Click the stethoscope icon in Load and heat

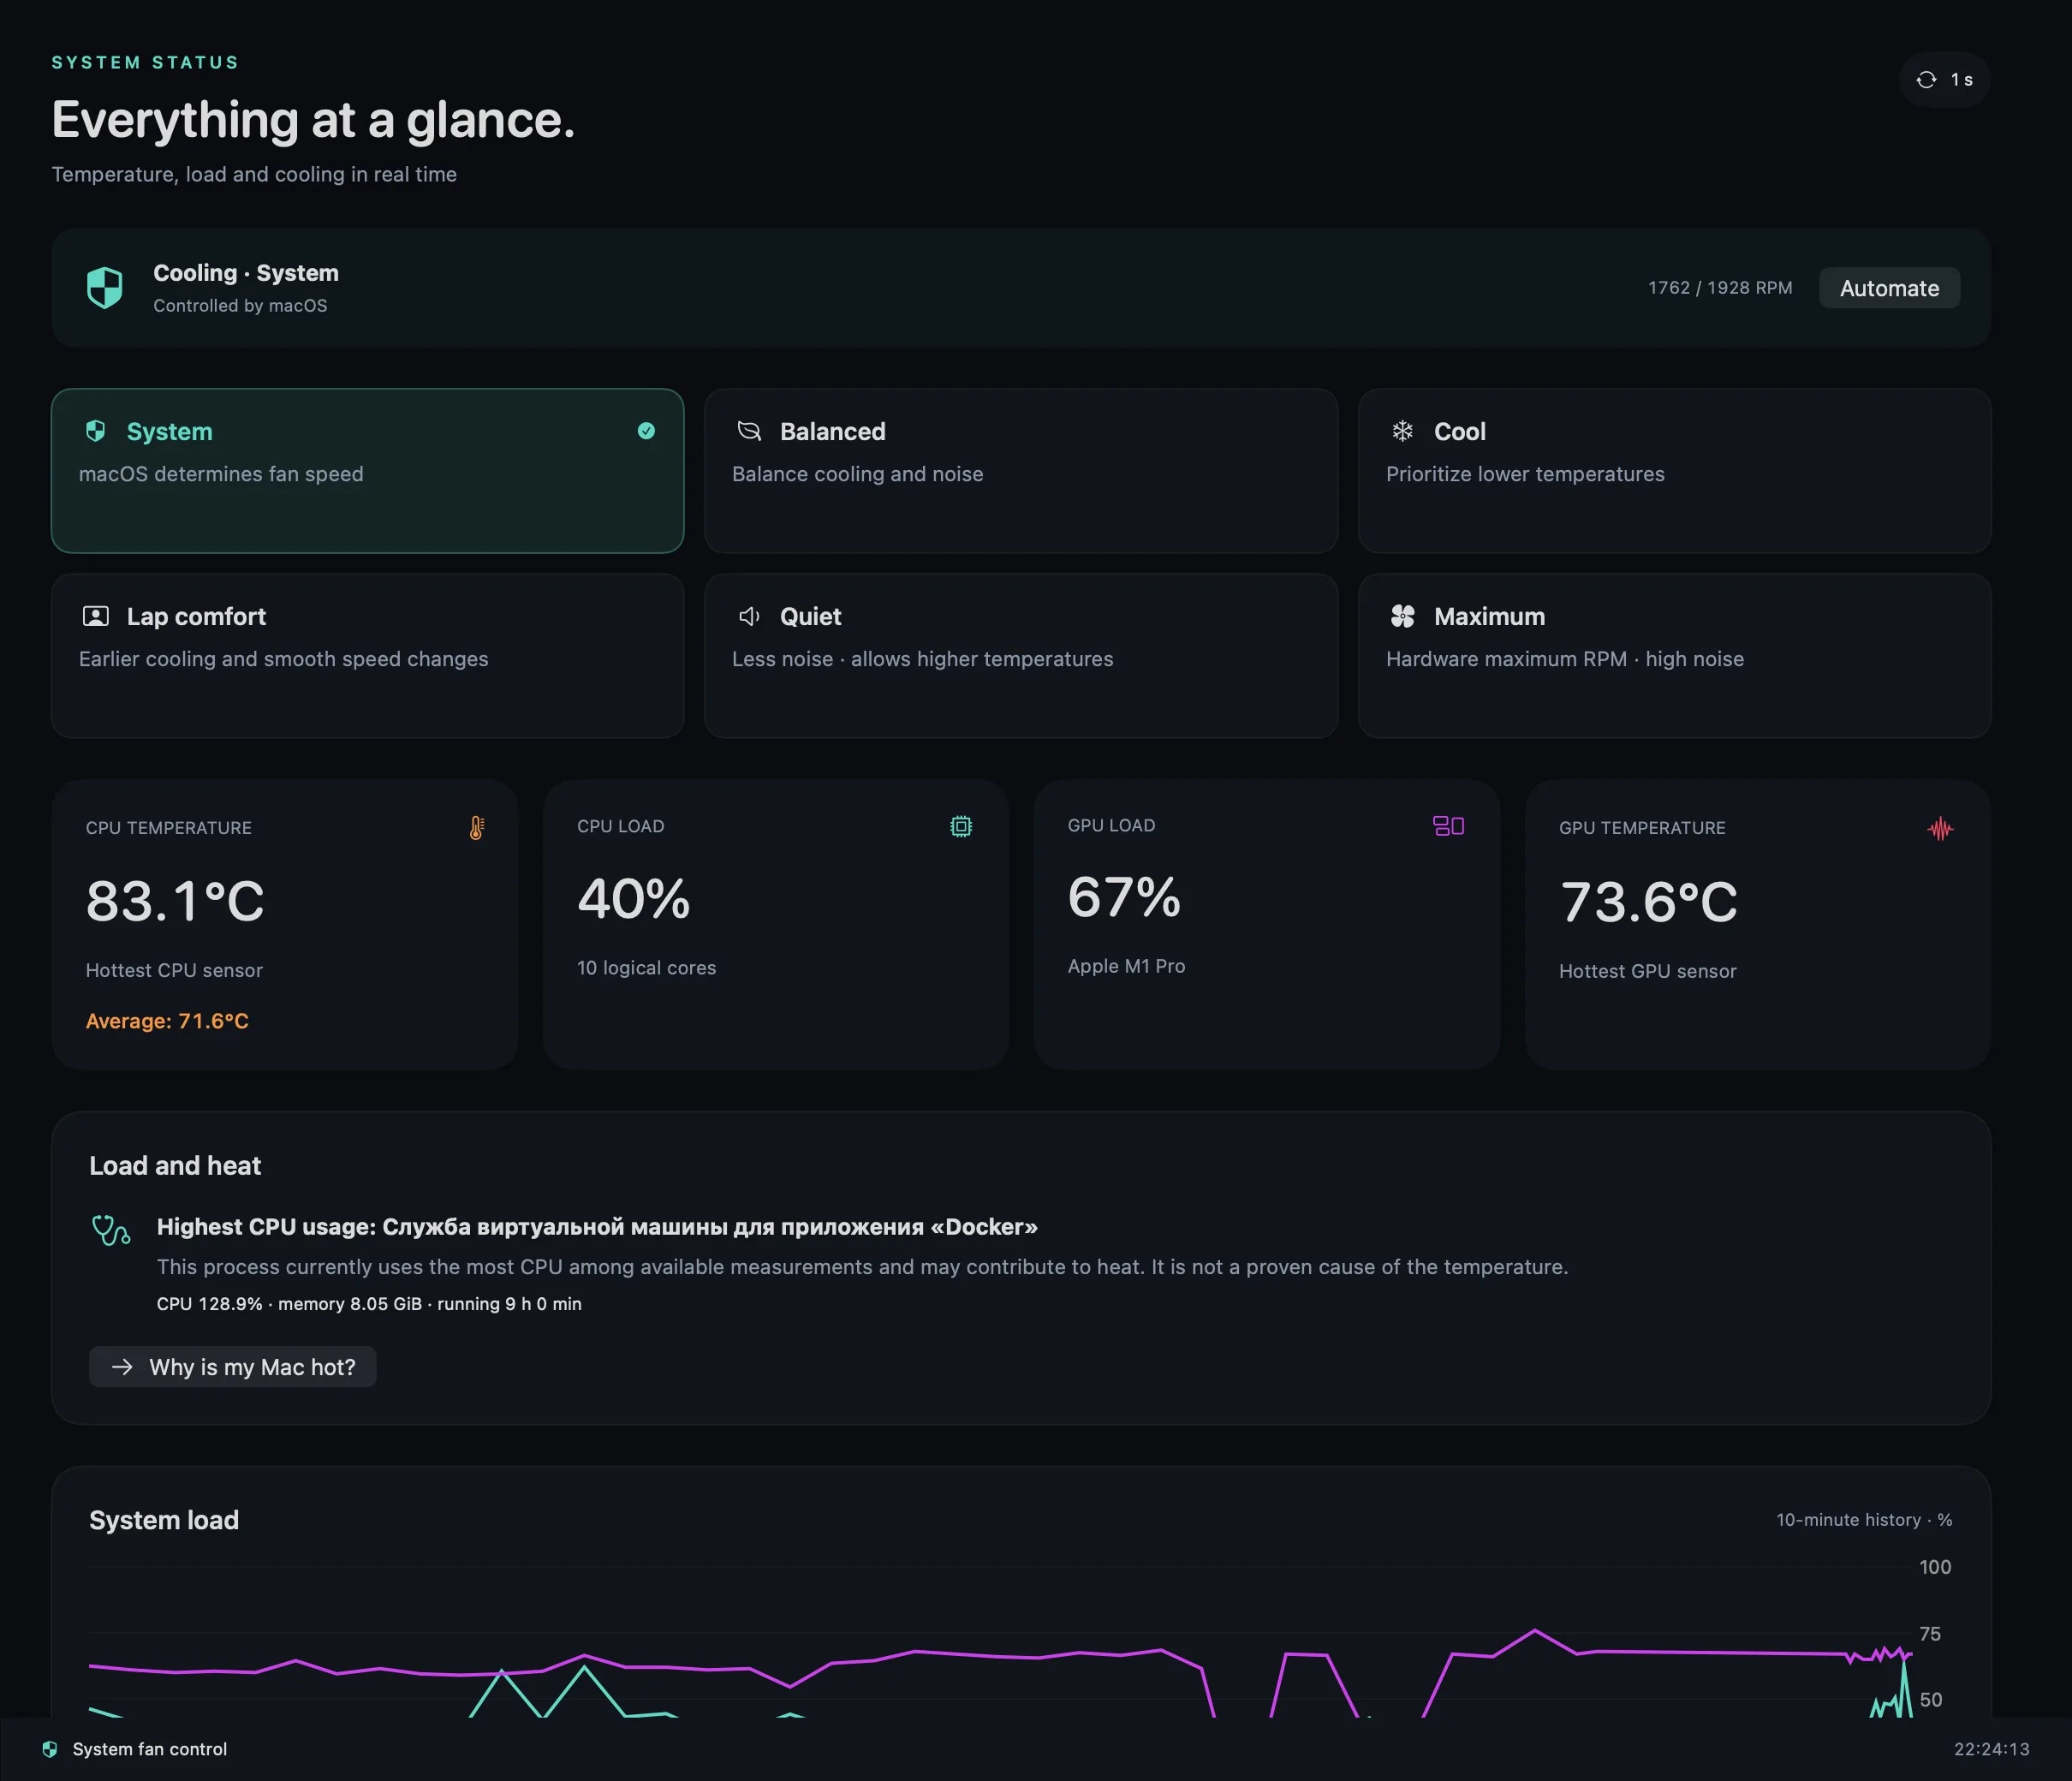pyautogui.click(x=111, y=1229)
